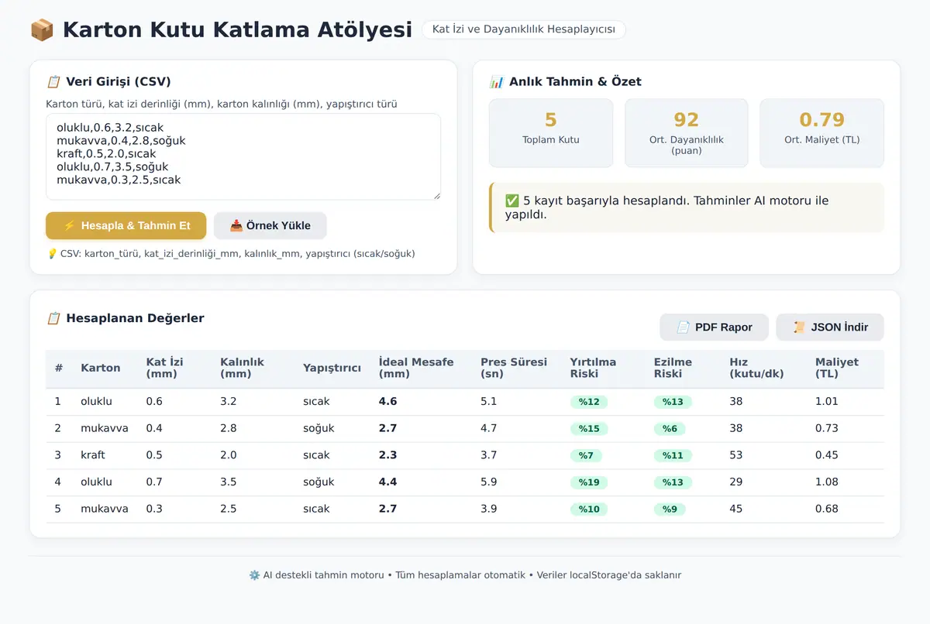Click the Maliyet (TL) column header
Viewport: 930px width, 624px height.
(837, 368)
